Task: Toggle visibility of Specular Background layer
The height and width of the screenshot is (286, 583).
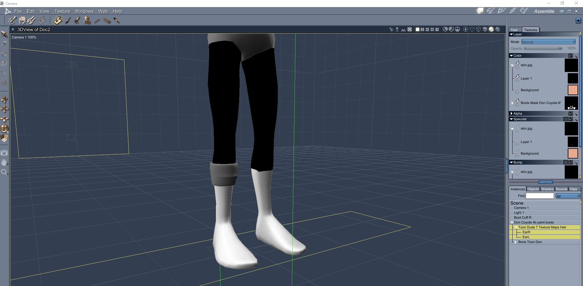Action: coord(517,156)
